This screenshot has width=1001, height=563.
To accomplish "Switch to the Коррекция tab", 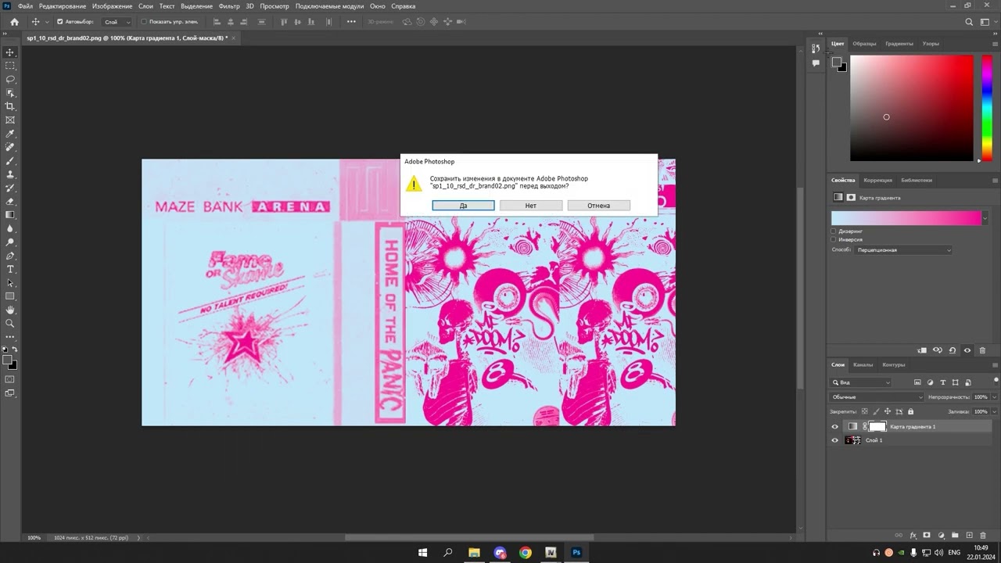I will tap(877, 180).
